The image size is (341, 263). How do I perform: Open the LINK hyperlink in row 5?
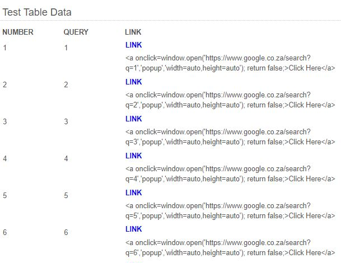[x=133, y=193]
